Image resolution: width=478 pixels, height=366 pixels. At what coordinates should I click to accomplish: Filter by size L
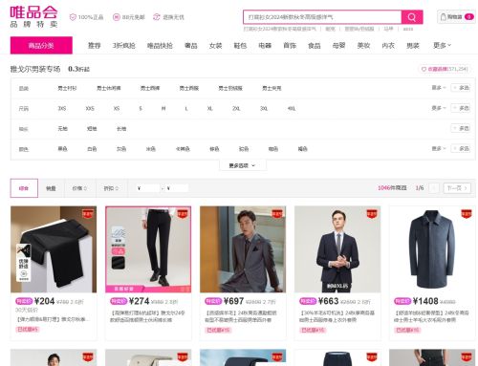click(x=186, y=109)
